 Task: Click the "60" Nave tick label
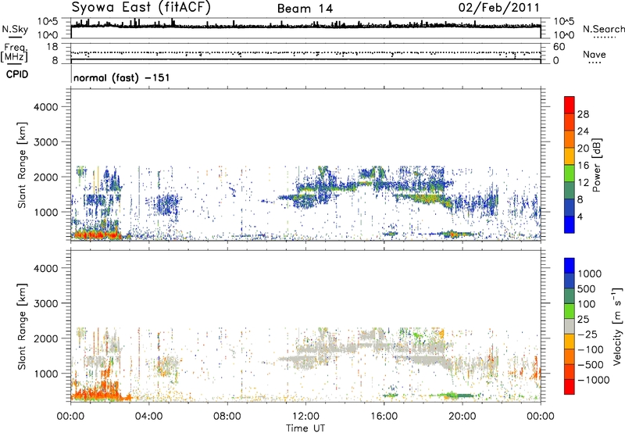pos(559,47)
